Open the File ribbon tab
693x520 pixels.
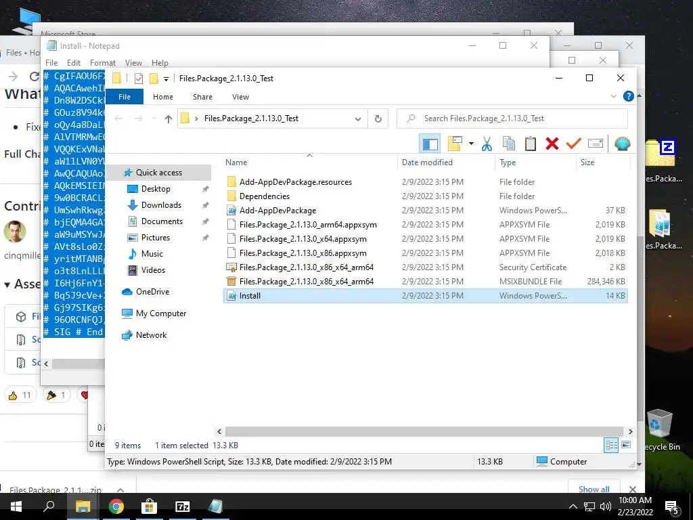coord(125,97)
